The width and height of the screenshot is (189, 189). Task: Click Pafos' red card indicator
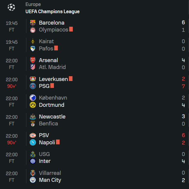(x=56, y=48)
